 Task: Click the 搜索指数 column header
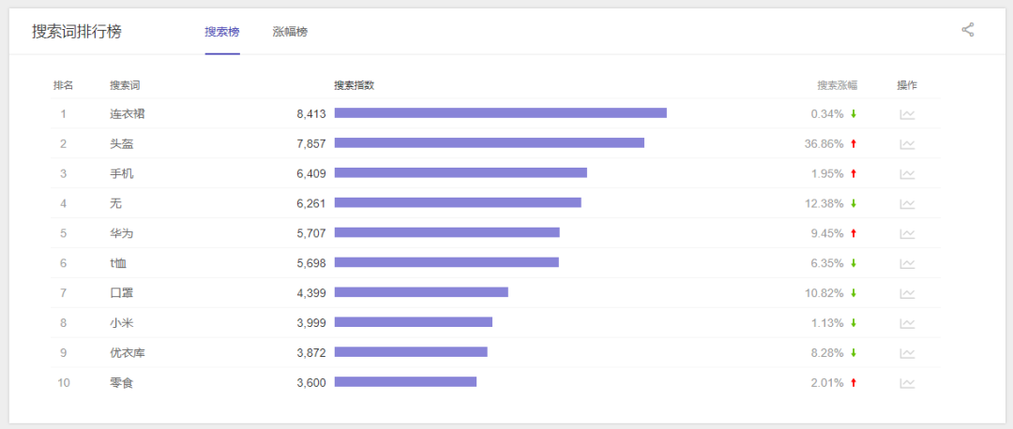click(x=355, y=85)
